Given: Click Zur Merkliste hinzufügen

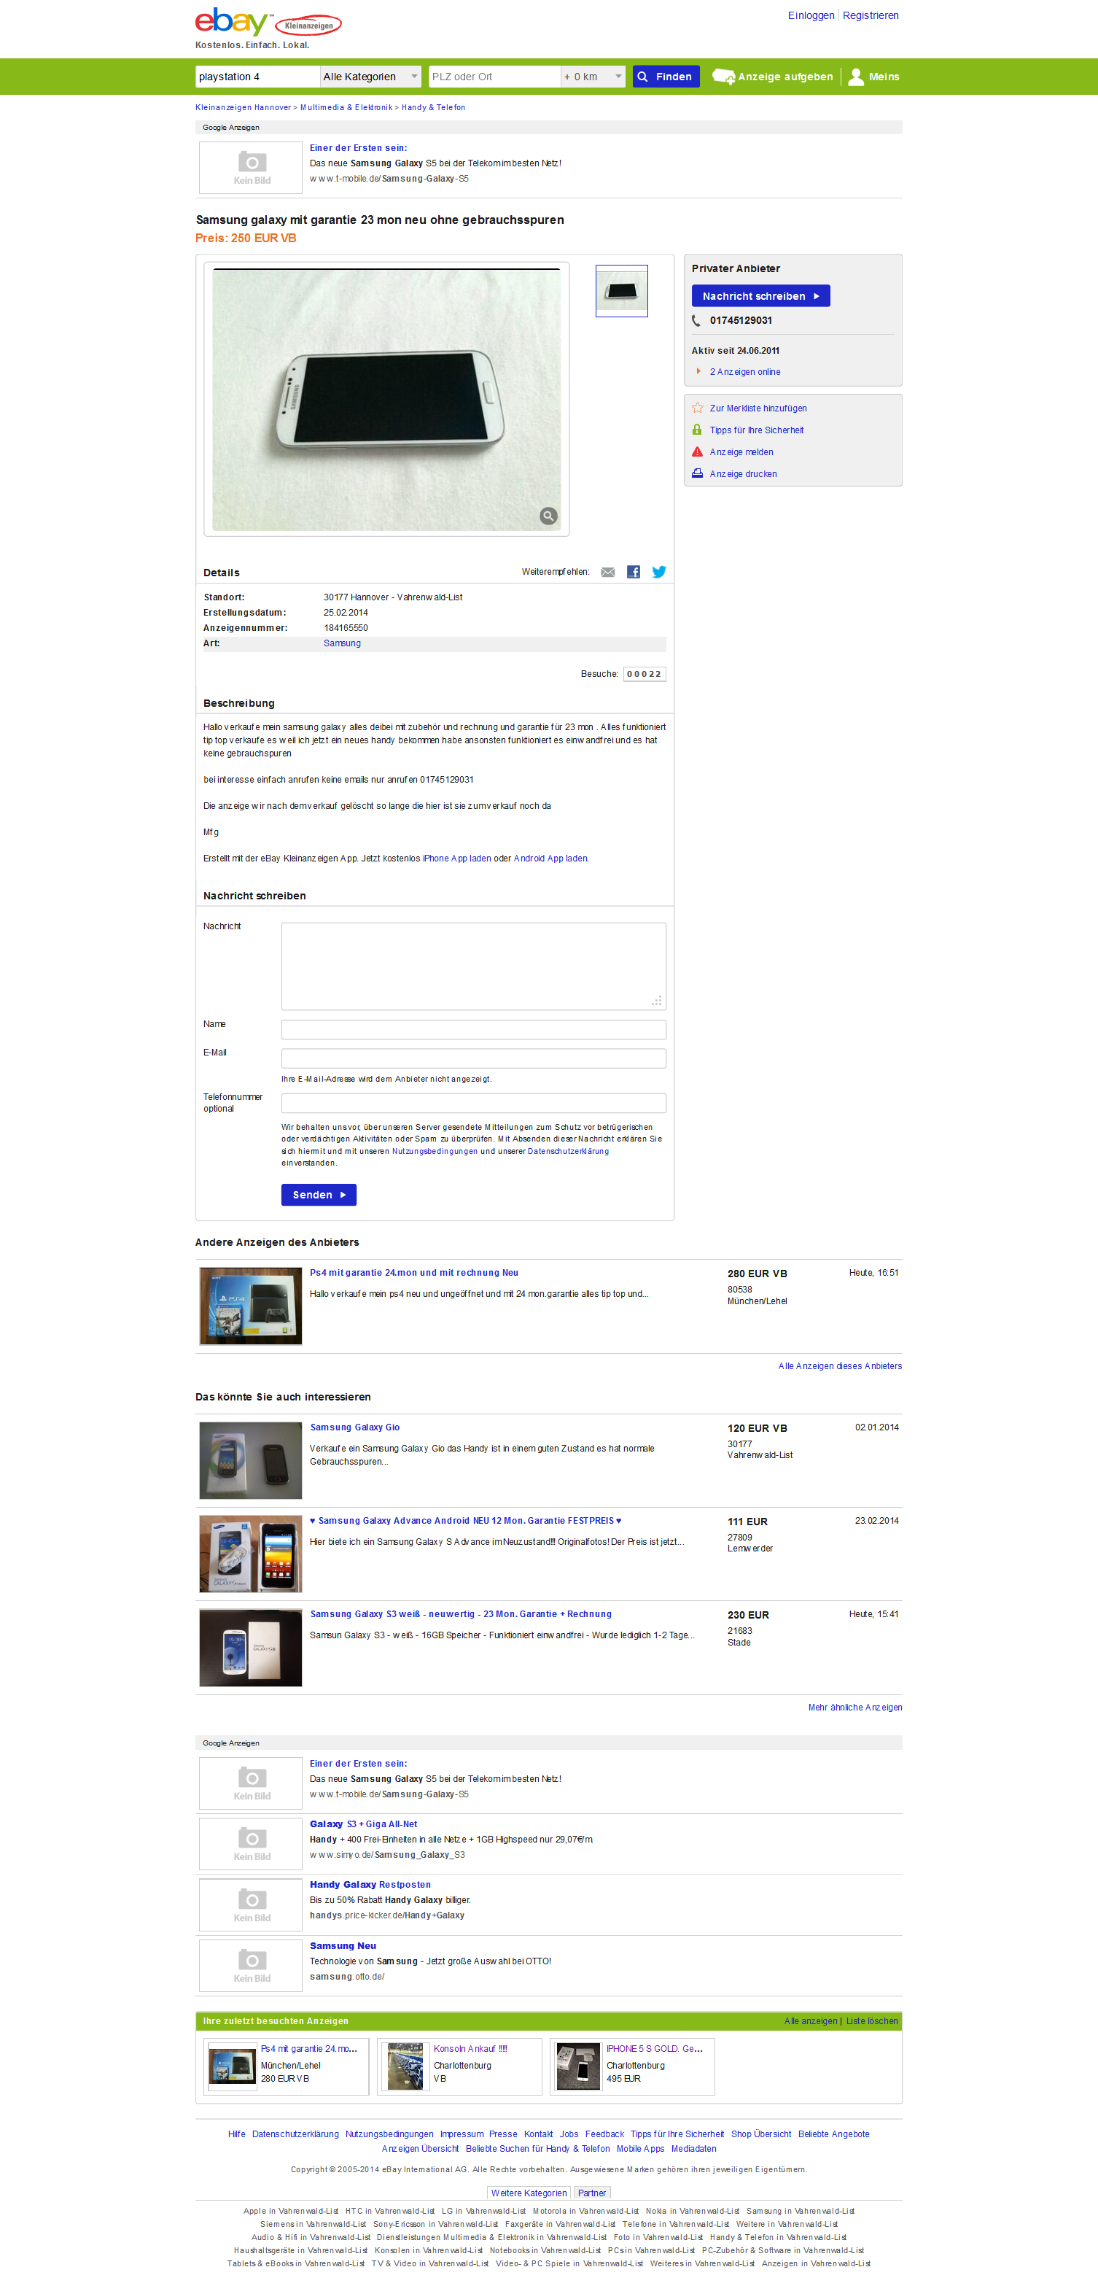Looking at the screenshot, I should [758, 408].
